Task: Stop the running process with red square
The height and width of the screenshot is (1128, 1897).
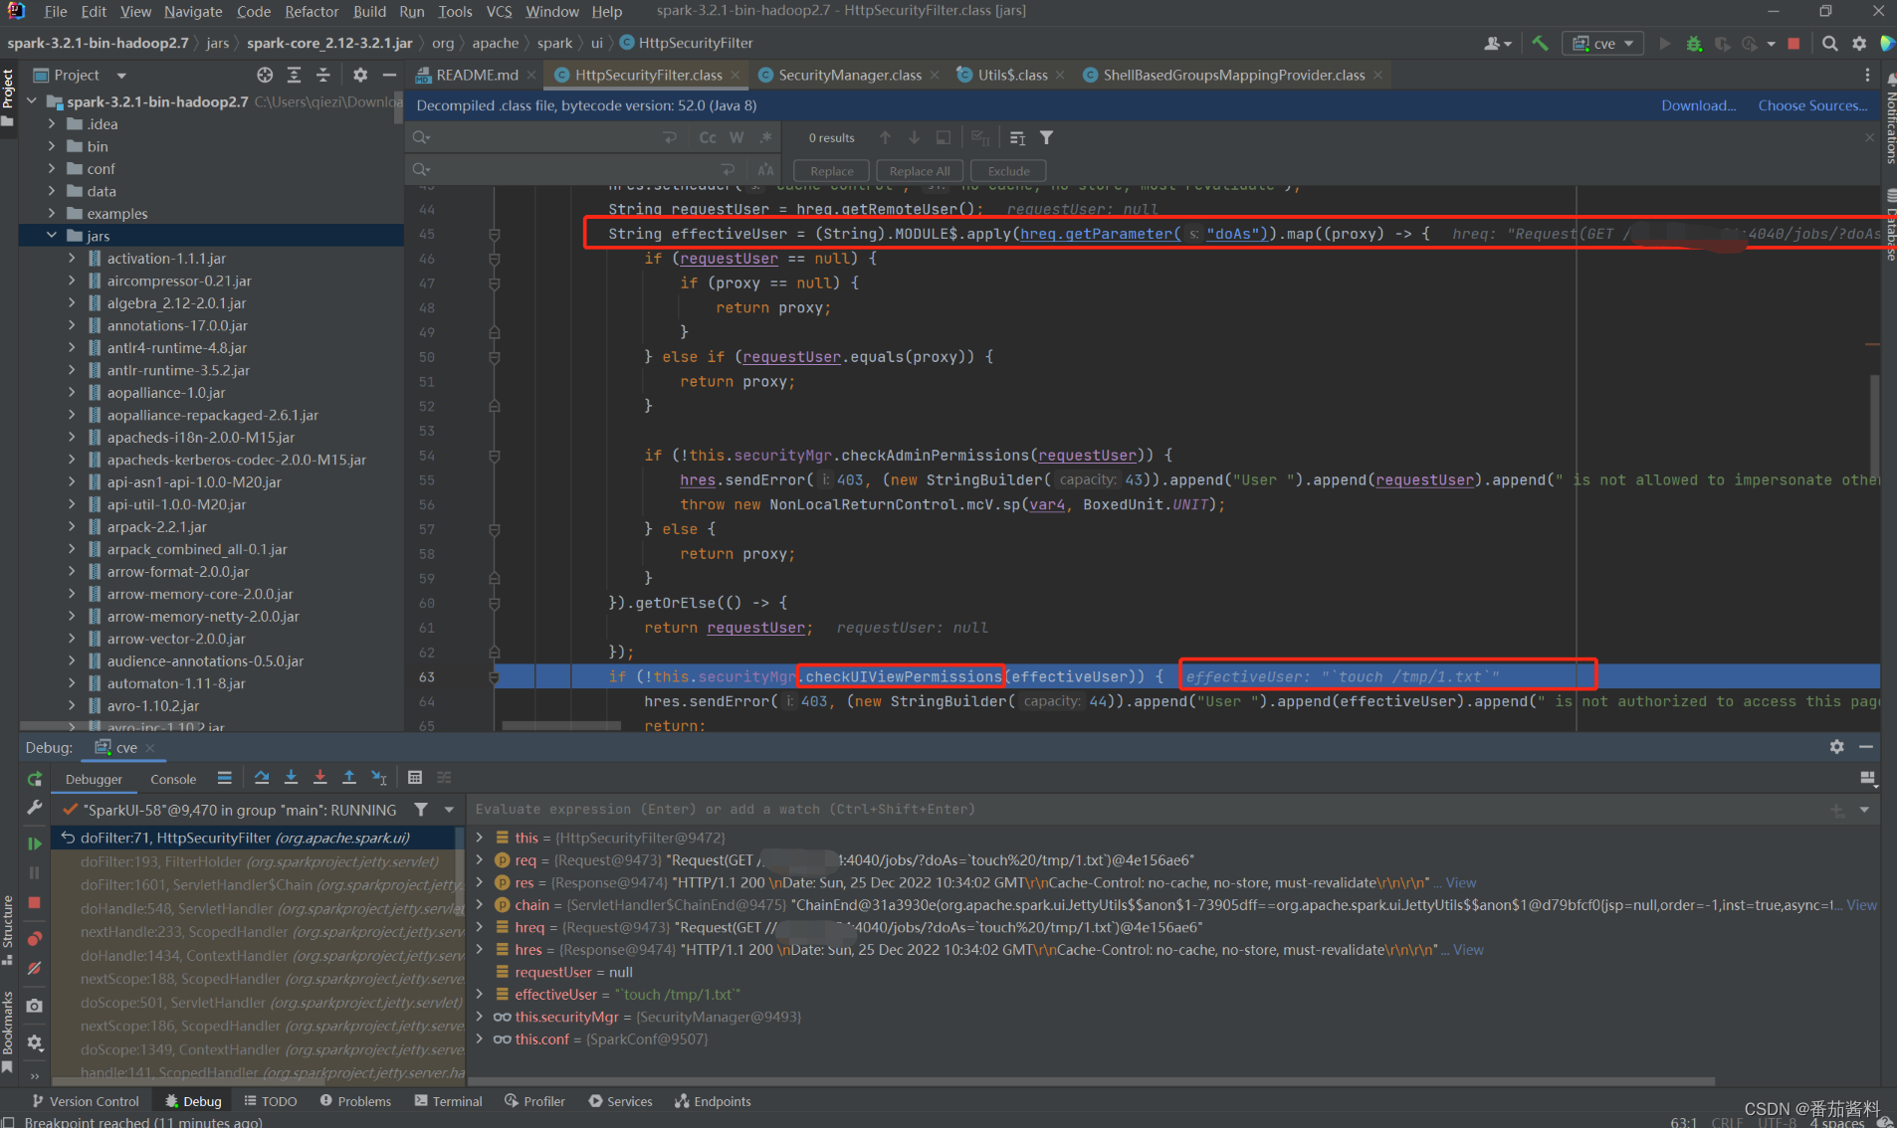Action: [x=1793, y=43]
